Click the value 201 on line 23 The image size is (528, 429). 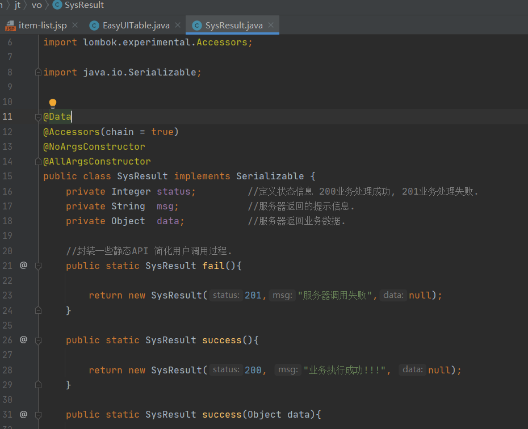(253, 296)
